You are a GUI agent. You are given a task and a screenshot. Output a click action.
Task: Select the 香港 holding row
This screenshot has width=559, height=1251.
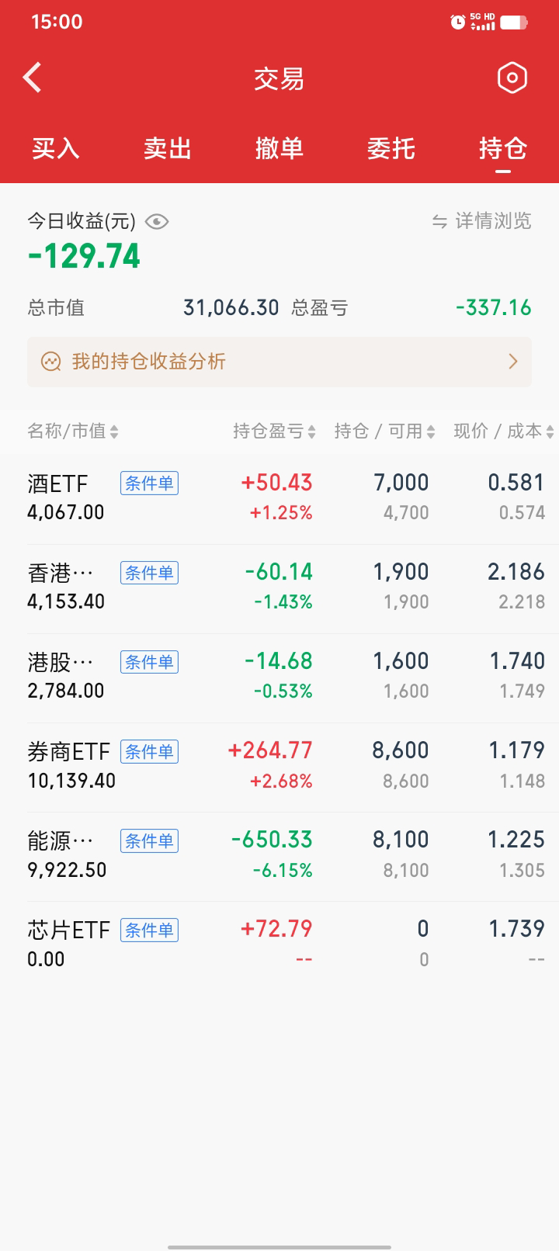(x=279, y=587)
